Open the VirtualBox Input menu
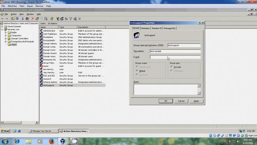 click(x=30, y=6)
